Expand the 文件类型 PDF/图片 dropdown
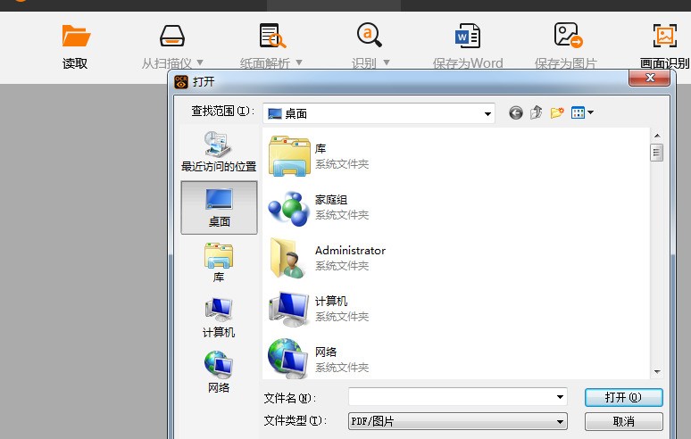The width and height of the screenshot is (691, 439). click(x=560, y=422)
